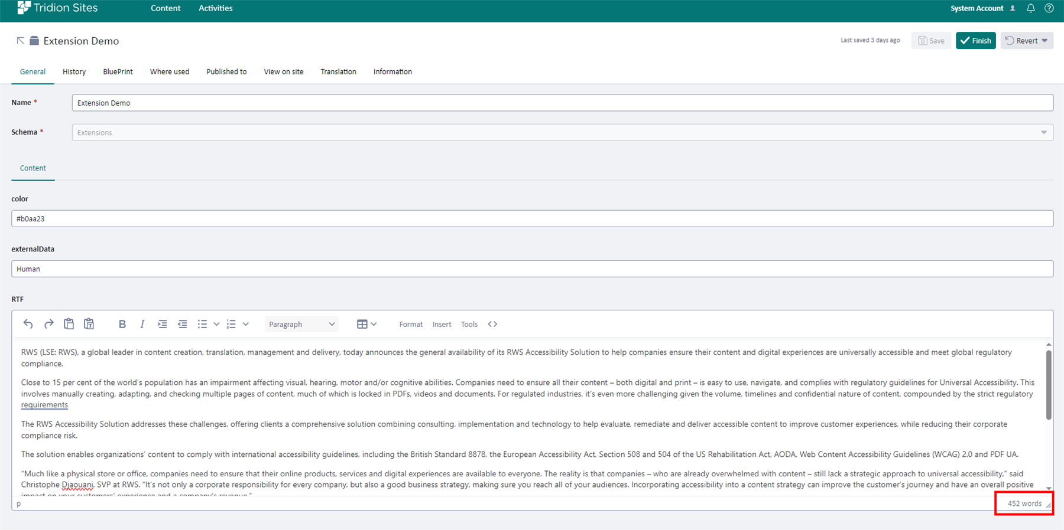Image resolution: width=1064 pixels, height=530 pixels.
Task: Open the Content menu in header
Action: 166,8
